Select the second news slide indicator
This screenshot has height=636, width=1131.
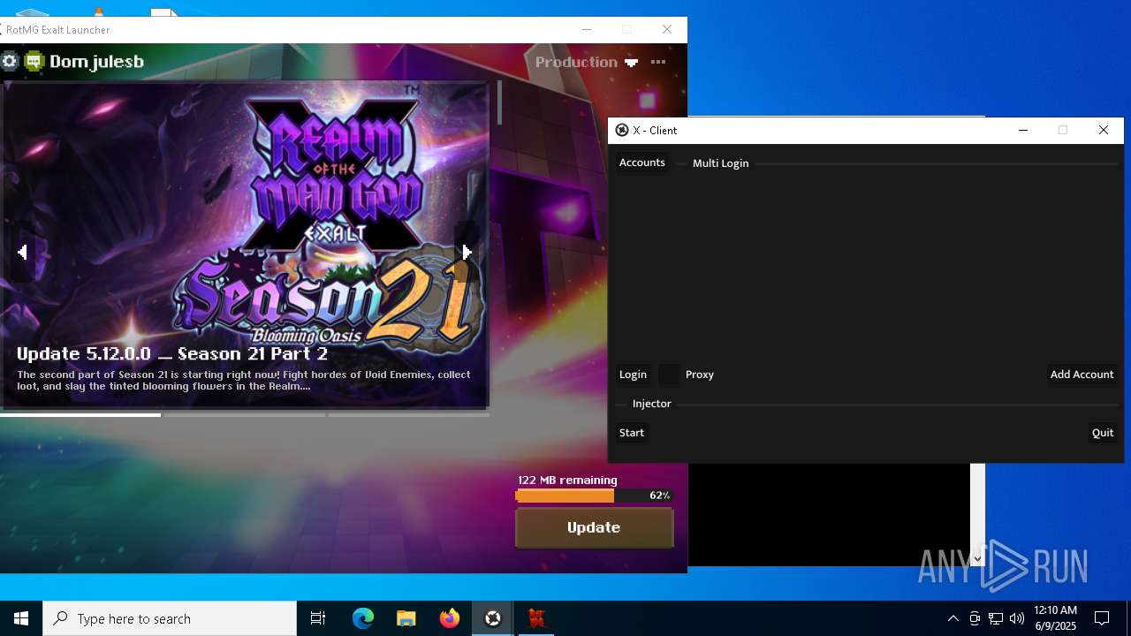[x=245, y=414]
